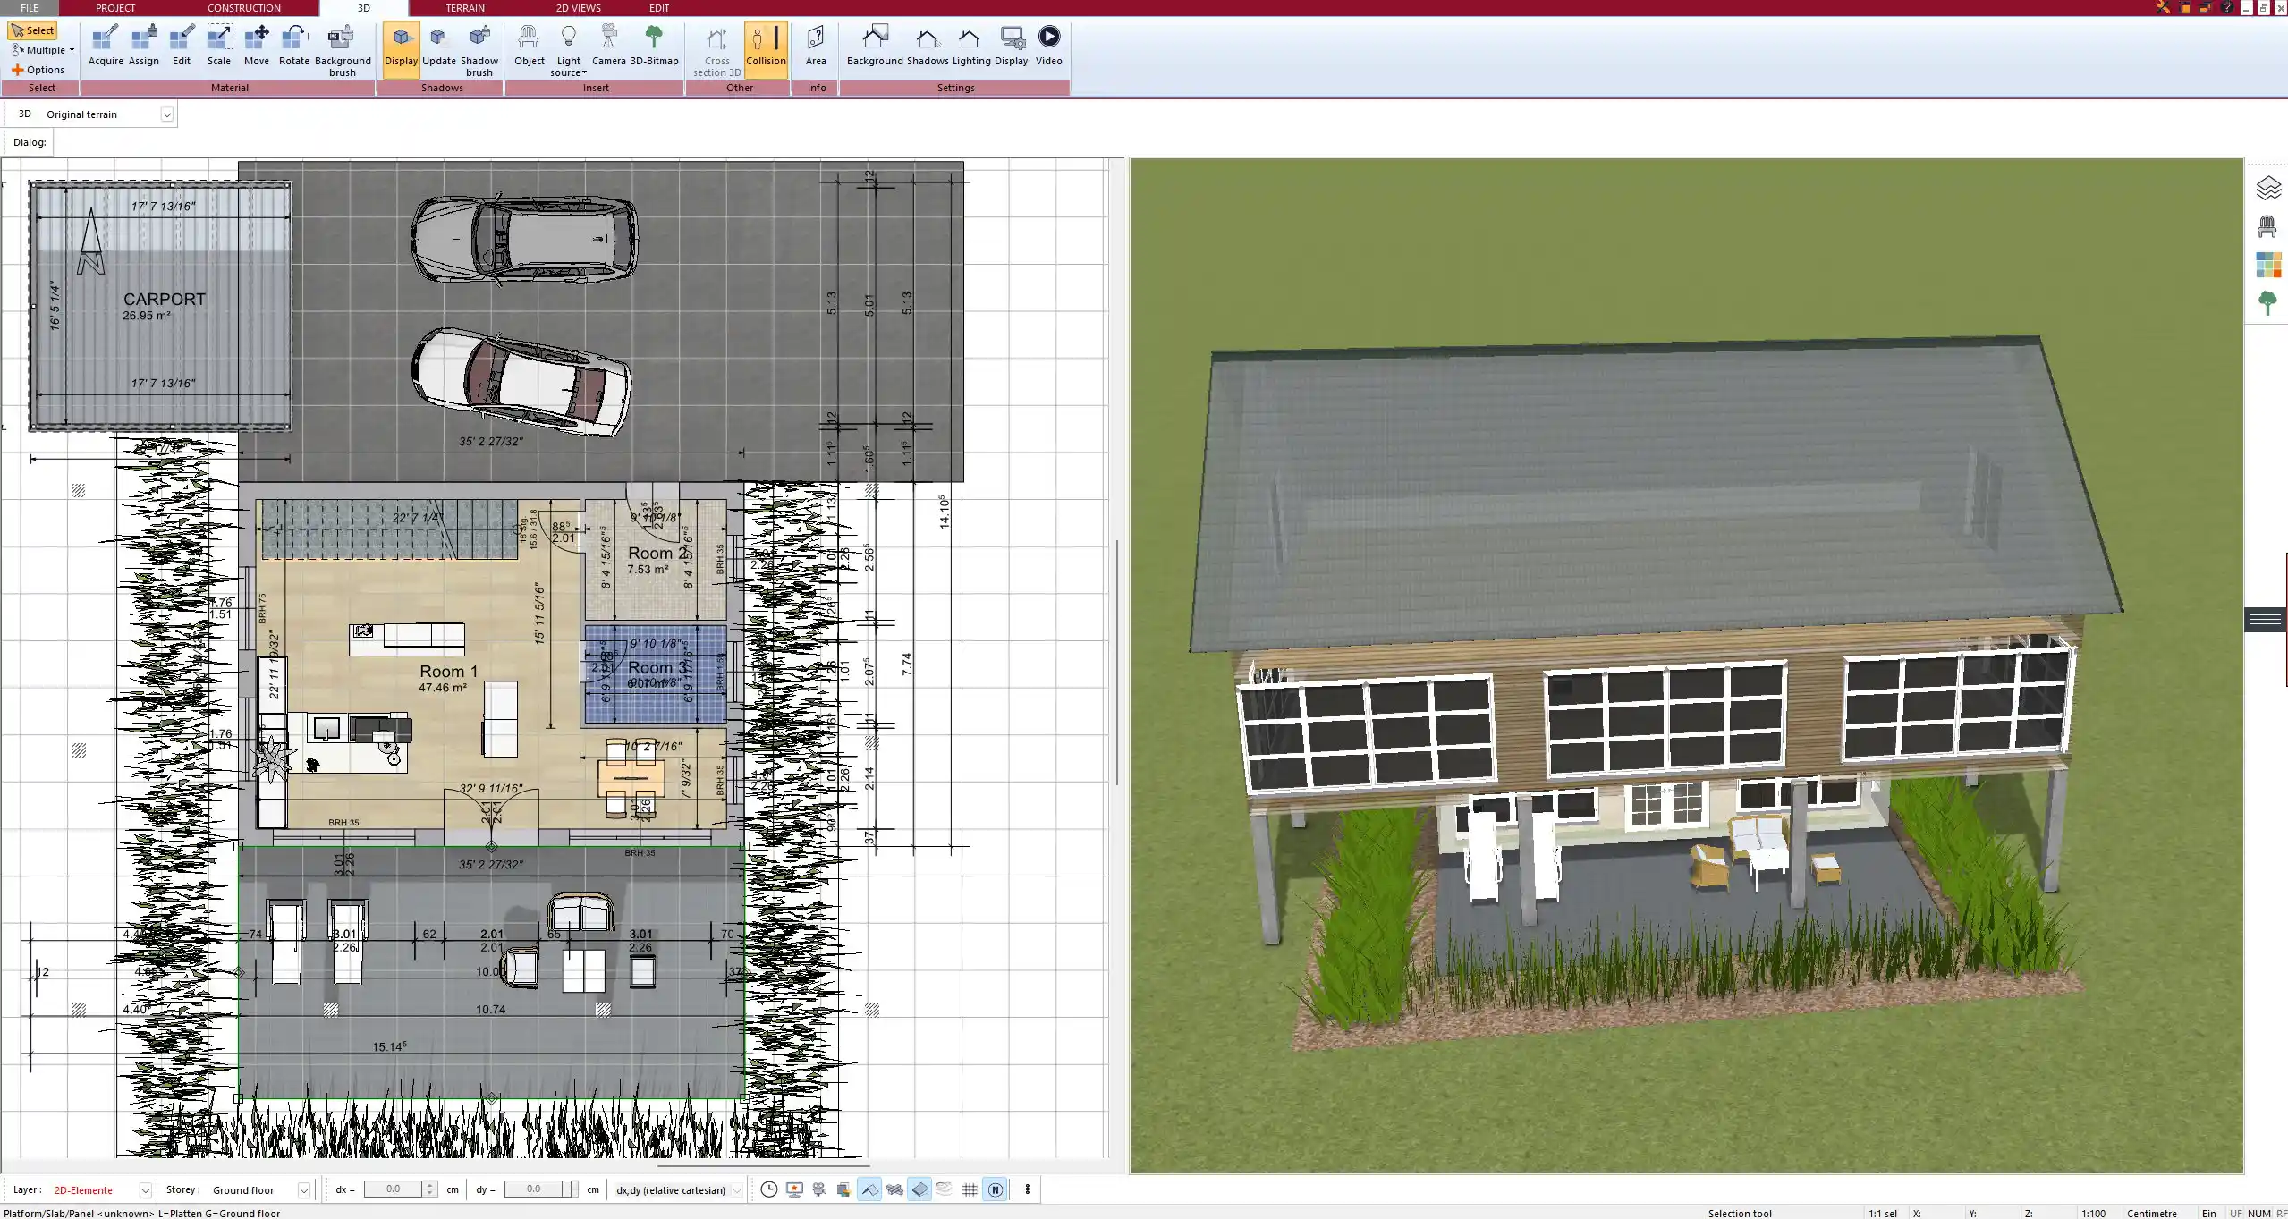The width and height of the screenshot is (2288, 1219).
Task: Click the wrench tools icon in title bar
Action: click(2162, 7)
